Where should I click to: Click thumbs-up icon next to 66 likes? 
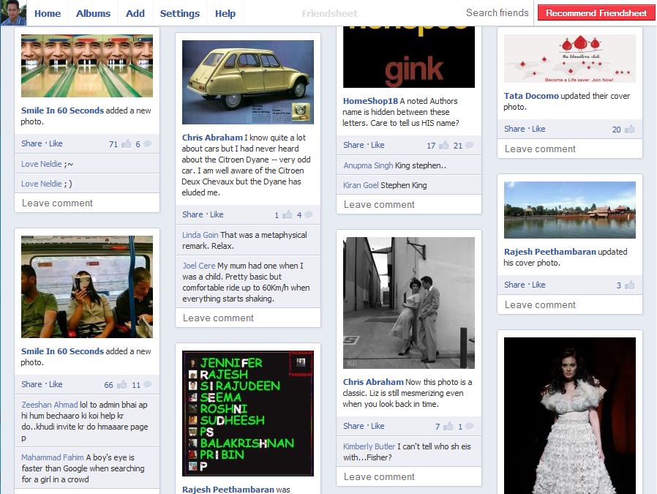pyautogui.click(x=122, y=385)
